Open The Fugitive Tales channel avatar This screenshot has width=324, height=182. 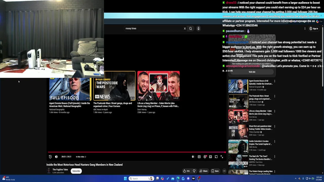coord(49,171)
